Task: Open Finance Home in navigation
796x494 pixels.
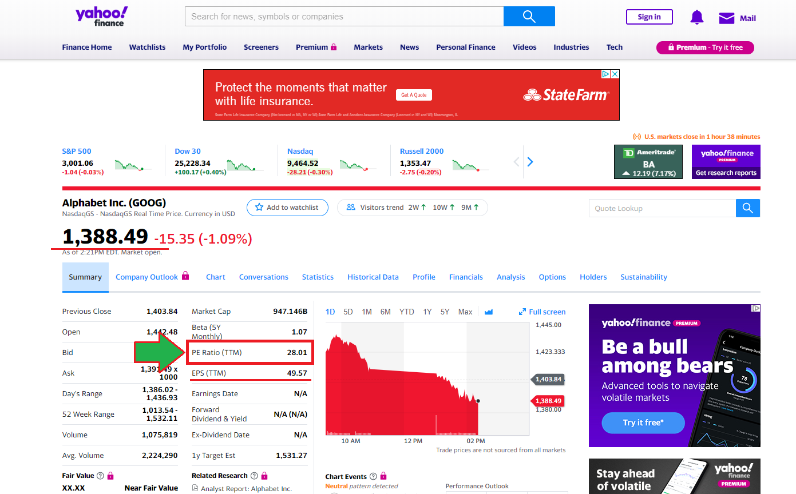Action: tap(87, 47)
